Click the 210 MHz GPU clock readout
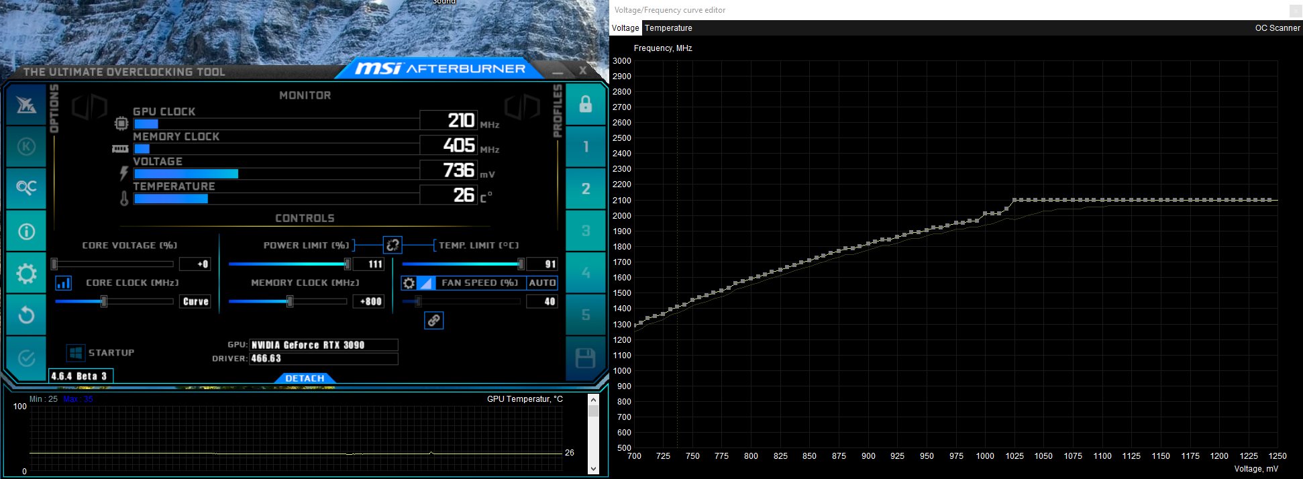The height and width of the screenshot is (479, 1303). click(x=449, y=120)
